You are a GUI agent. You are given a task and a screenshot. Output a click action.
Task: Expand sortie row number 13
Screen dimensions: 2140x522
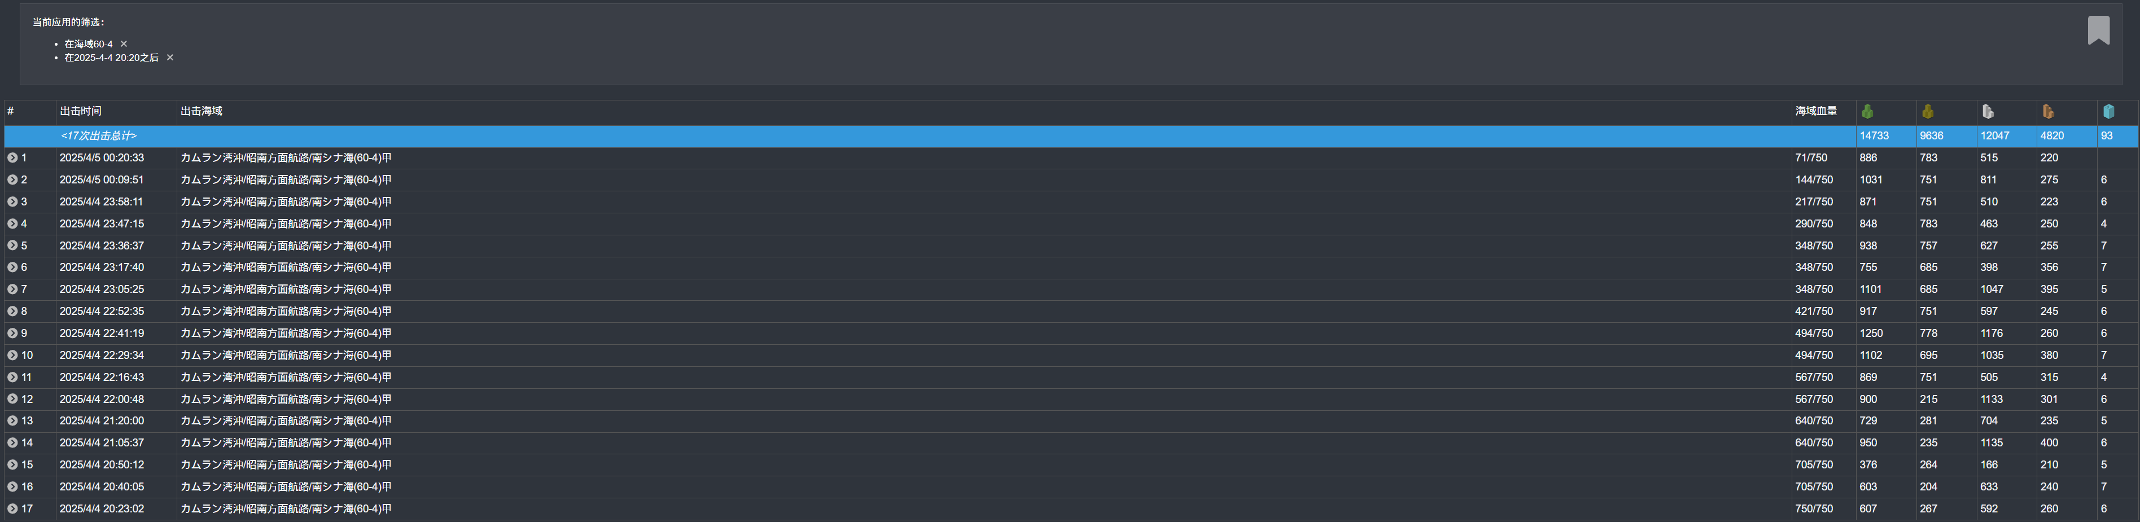[12, 421]
